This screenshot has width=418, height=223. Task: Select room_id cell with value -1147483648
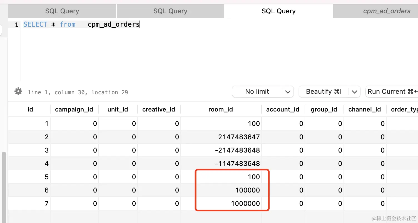click(x=221, y=163)
